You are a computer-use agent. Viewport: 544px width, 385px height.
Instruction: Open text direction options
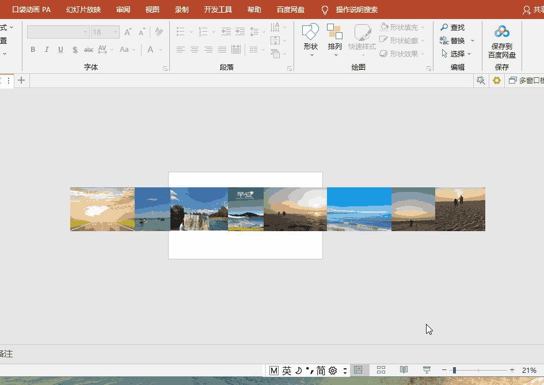(x=278, y=27)
